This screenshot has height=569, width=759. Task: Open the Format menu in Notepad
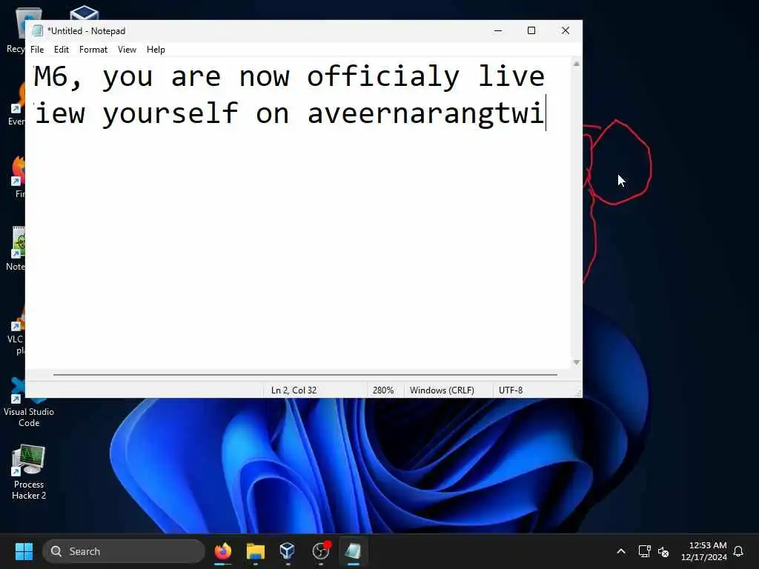click(93, 50)
